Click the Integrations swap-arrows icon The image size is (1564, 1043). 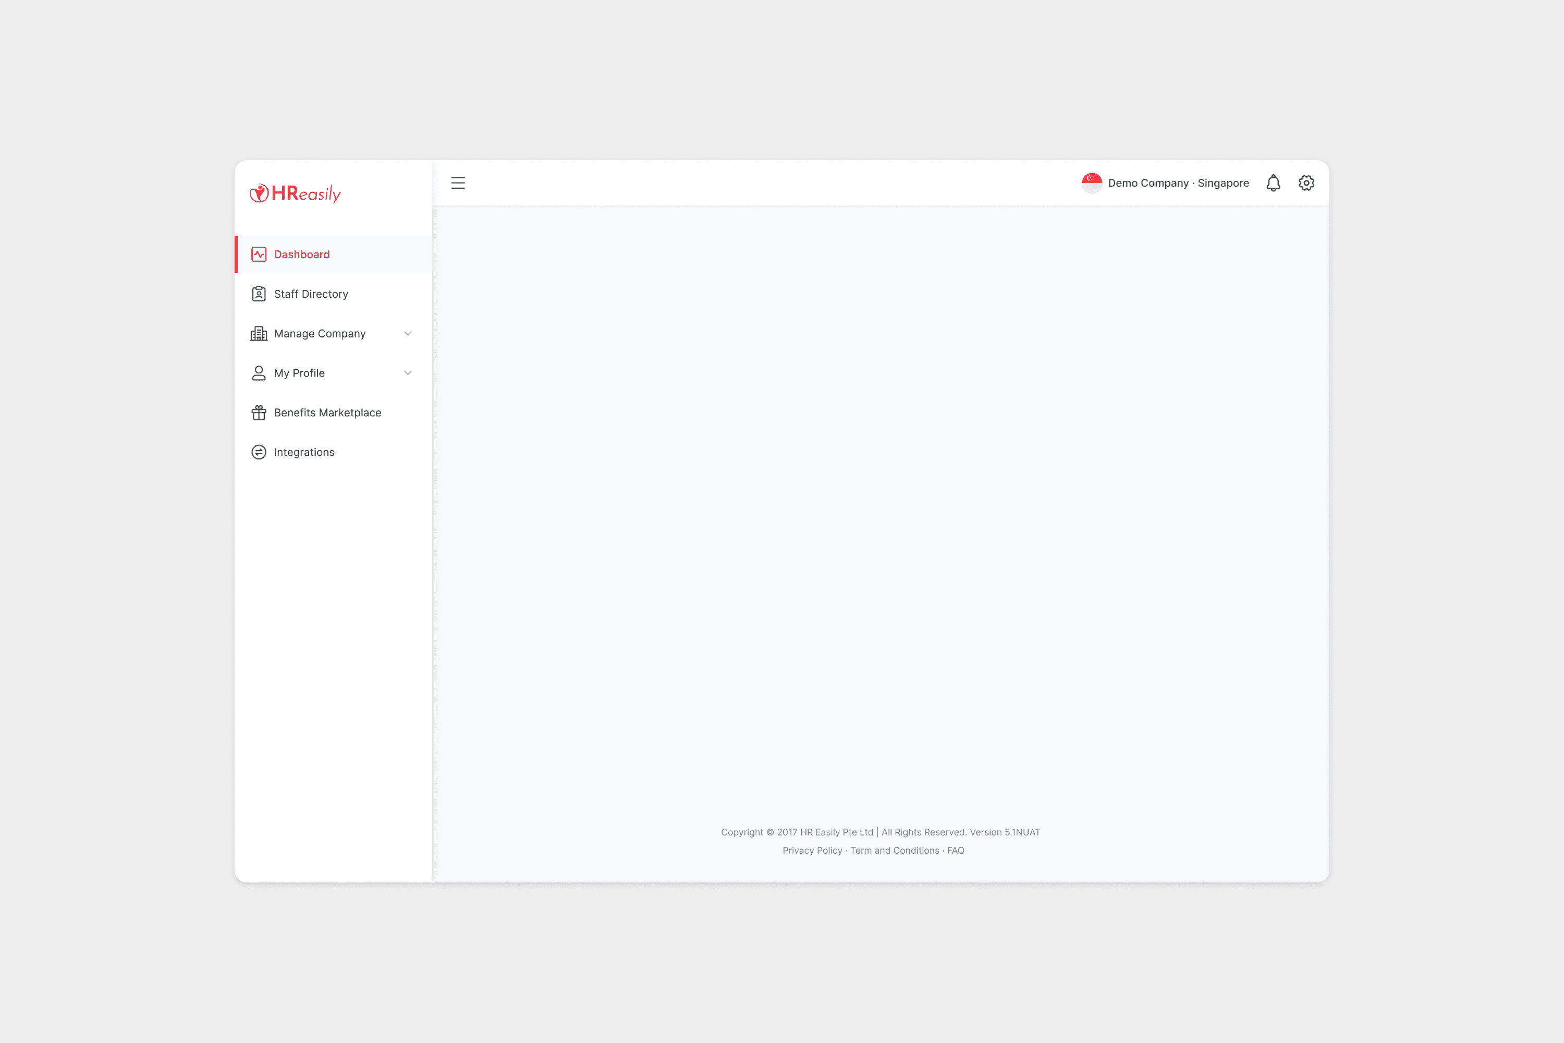pos(259,452)
